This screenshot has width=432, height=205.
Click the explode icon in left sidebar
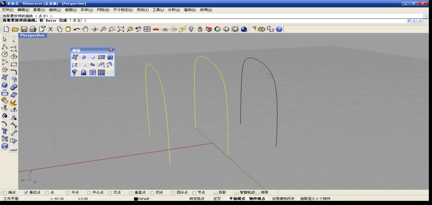(x=14, y=102)
